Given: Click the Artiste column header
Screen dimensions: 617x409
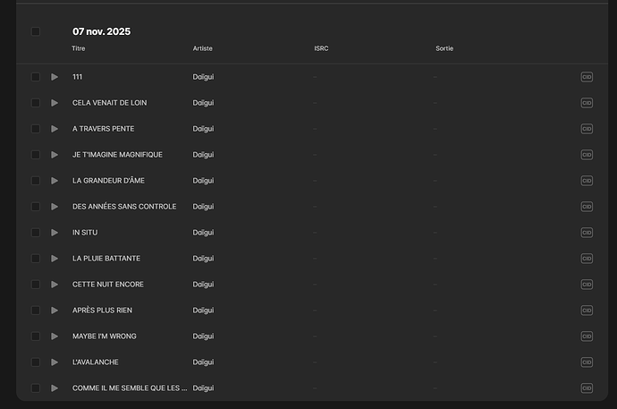Looking at the screenshot, I should coord(203,48).
